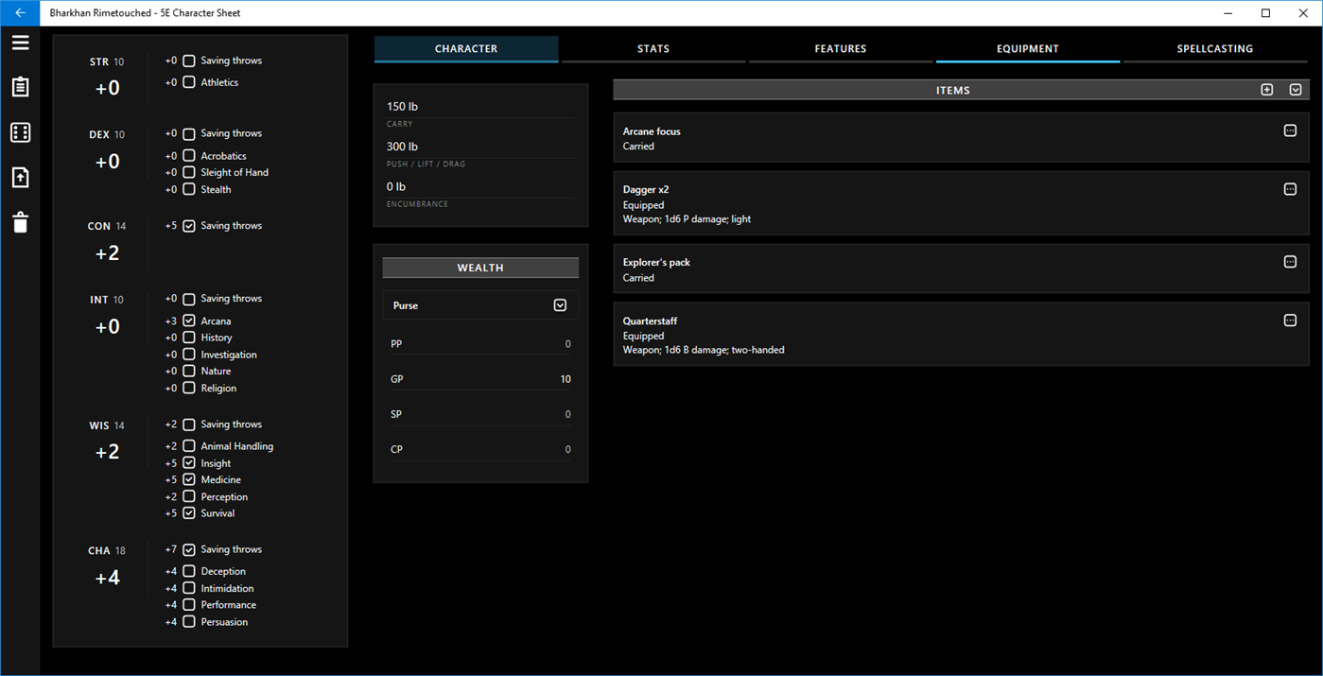Uncheck CON Saving throws proficiency
The height and width of the screenshot is (676, 1323).
pyautogui.click(x=189, y=226)
